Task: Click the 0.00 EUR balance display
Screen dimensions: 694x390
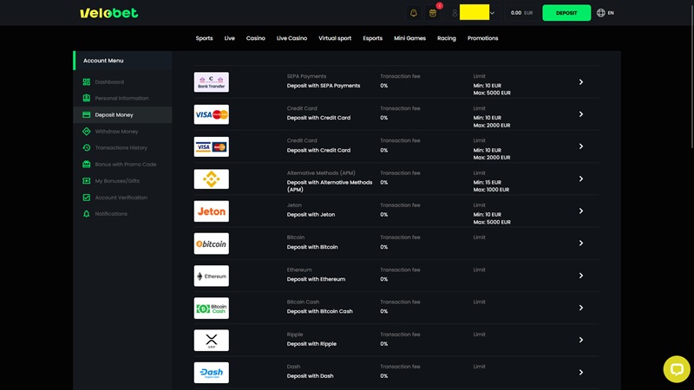Action: pos(522,13)
